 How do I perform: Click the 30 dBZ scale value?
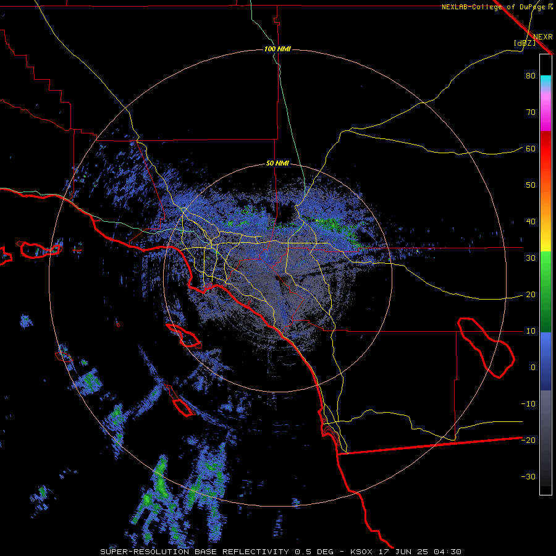click(531, 258)
